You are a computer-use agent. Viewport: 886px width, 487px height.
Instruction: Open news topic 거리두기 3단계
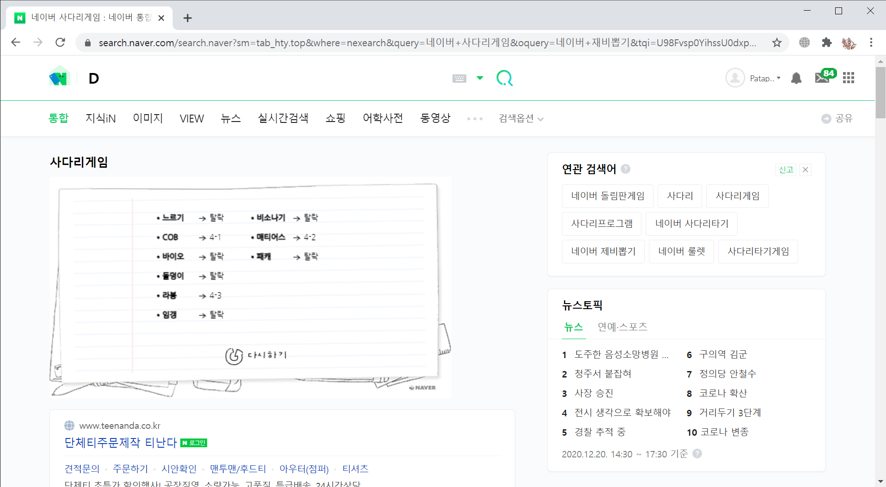point(730,413)
